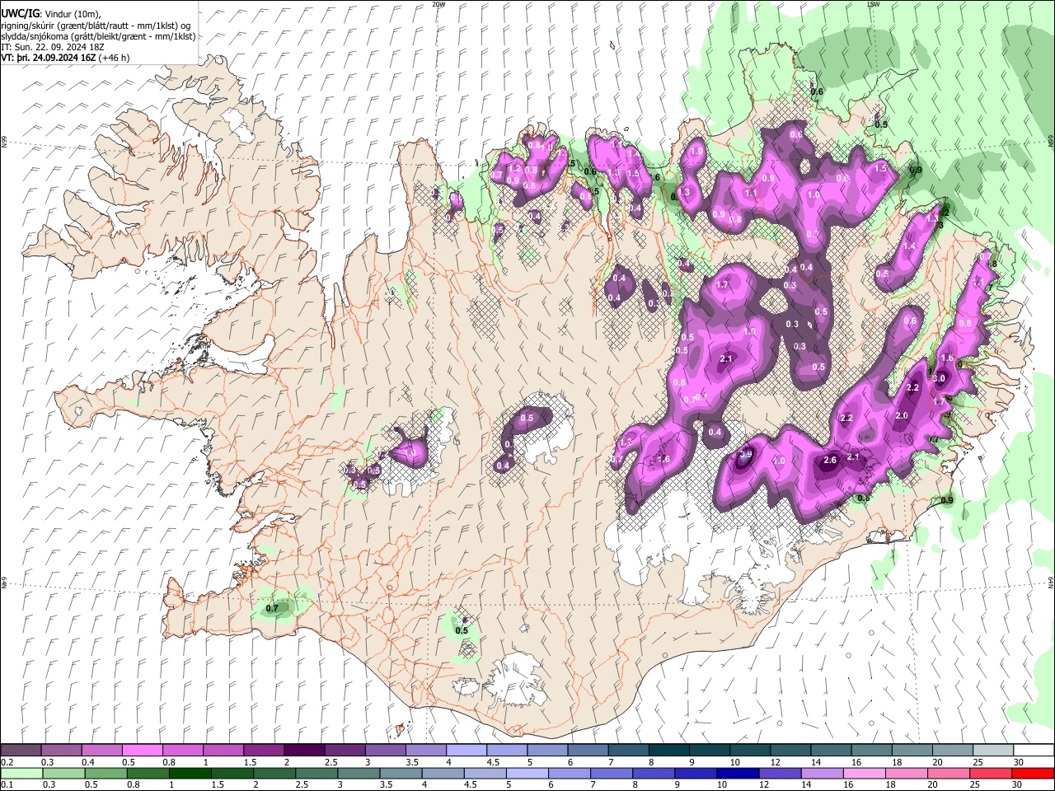The width and height of the screenshot is (1055, 791).
Task: Click the "15W" longitude label on the top edge
Action: click(x=873, y=4)
